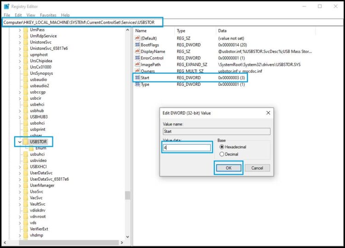This screenshot has width=345, height=248.
Task: Select the Start DWORD value icon
Action: click(x=137, y=77)
